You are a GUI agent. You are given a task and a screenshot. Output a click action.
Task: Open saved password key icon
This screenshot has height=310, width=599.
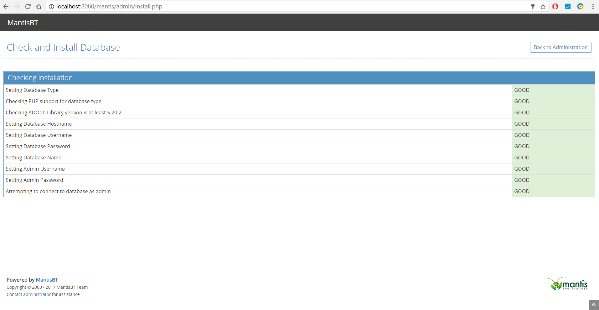point(533,7)
